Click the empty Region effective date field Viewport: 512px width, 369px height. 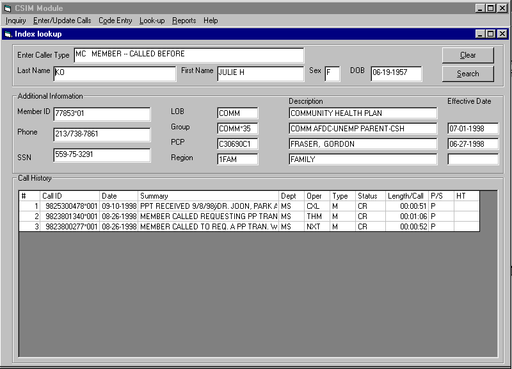(473, 159)
